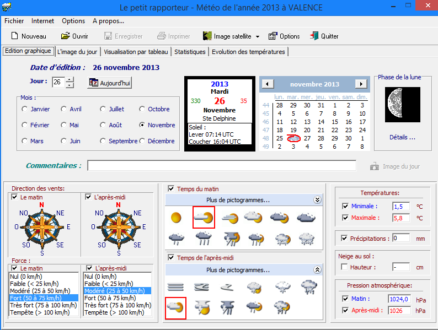Open the Fichier menu
Screen dimensions: 438x330
pyautogui.click(x=14, y=21)
